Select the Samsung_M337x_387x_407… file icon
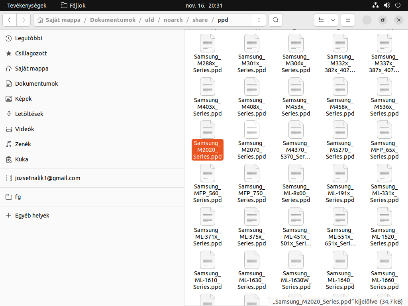 (384, 43)
